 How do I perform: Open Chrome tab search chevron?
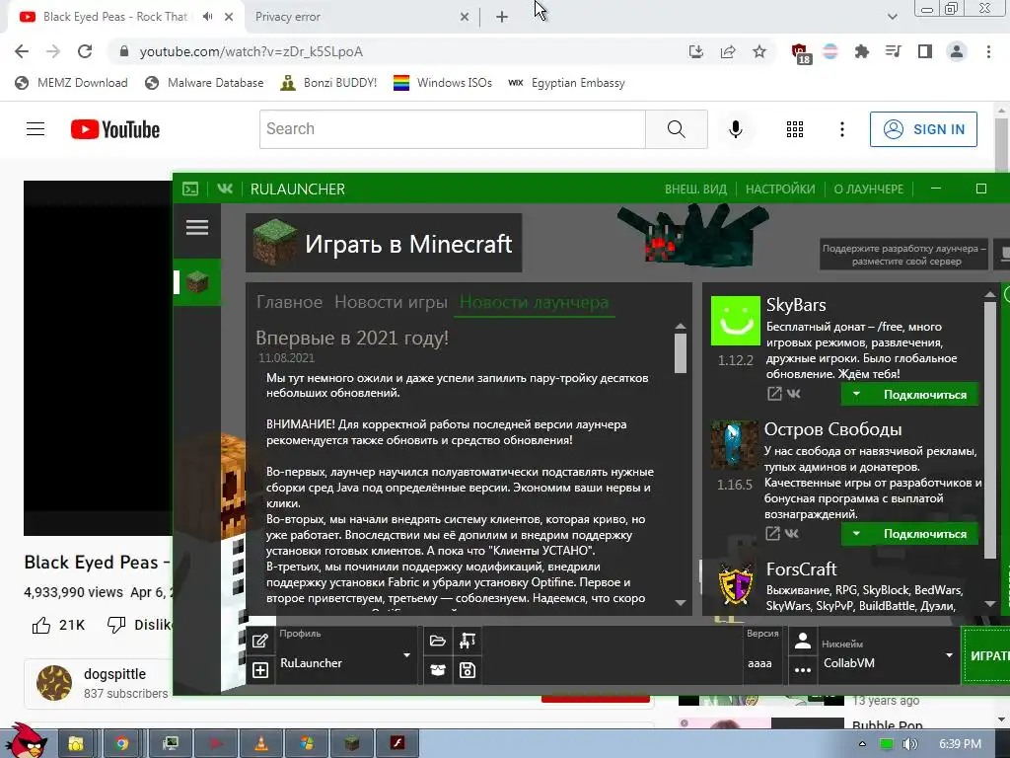click(892, 17)
